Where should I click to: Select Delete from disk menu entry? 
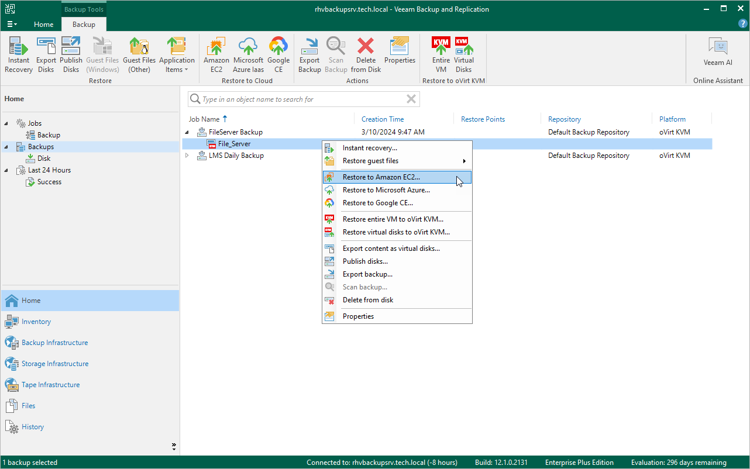tap(397, 300)
